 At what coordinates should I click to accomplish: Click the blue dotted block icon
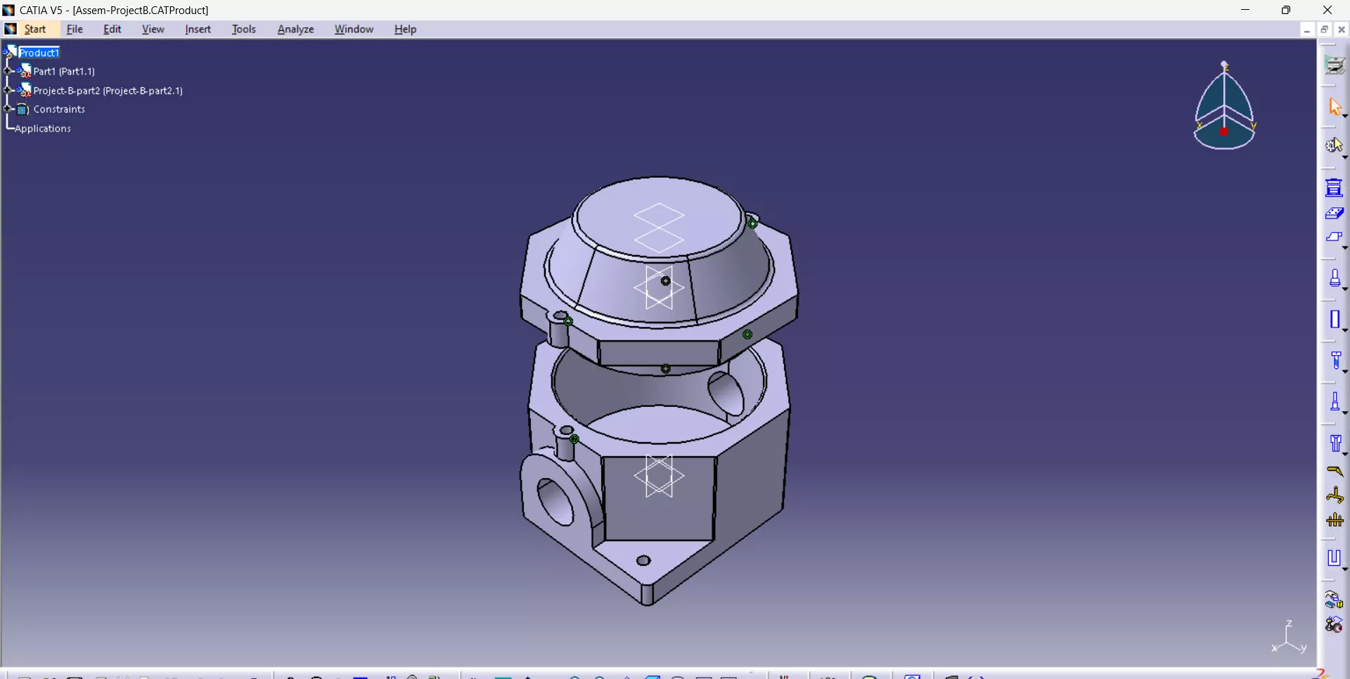tap(1334, 214)
